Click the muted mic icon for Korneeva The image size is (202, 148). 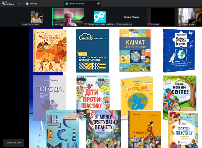[x=149, y=24]
